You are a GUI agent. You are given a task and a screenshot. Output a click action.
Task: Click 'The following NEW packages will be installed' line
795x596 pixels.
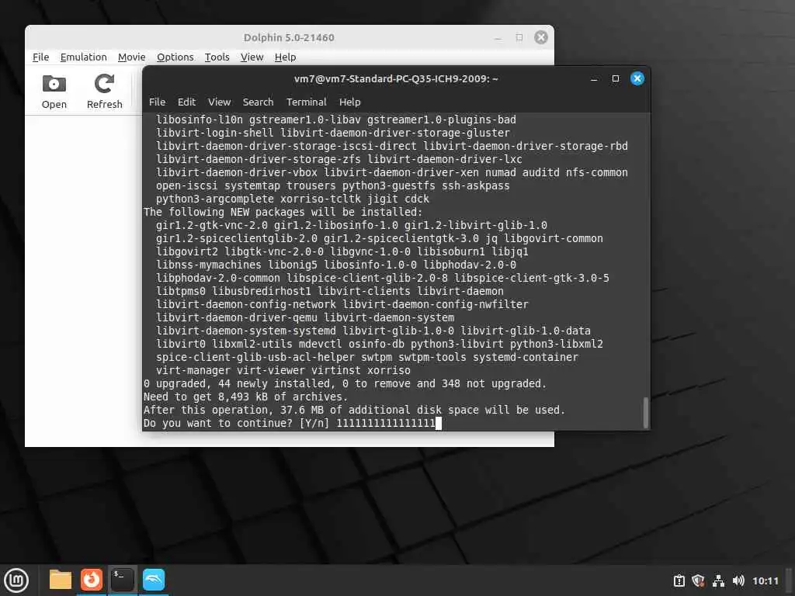(283, 212)
